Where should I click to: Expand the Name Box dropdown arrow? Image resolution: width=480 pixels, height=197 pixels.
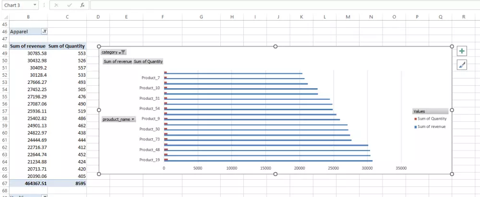[x=34, y=5]
